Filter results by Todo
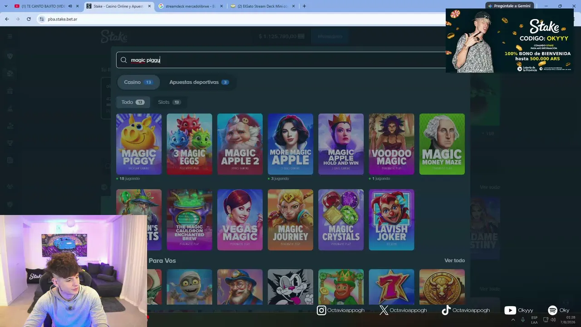 (x=133, y=102)
